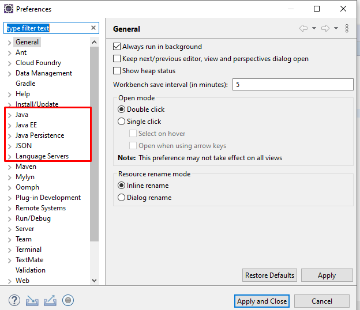Open the forward history dropdown arrow
This screenshot has width=360, height=310.
(x=336, y=28)
